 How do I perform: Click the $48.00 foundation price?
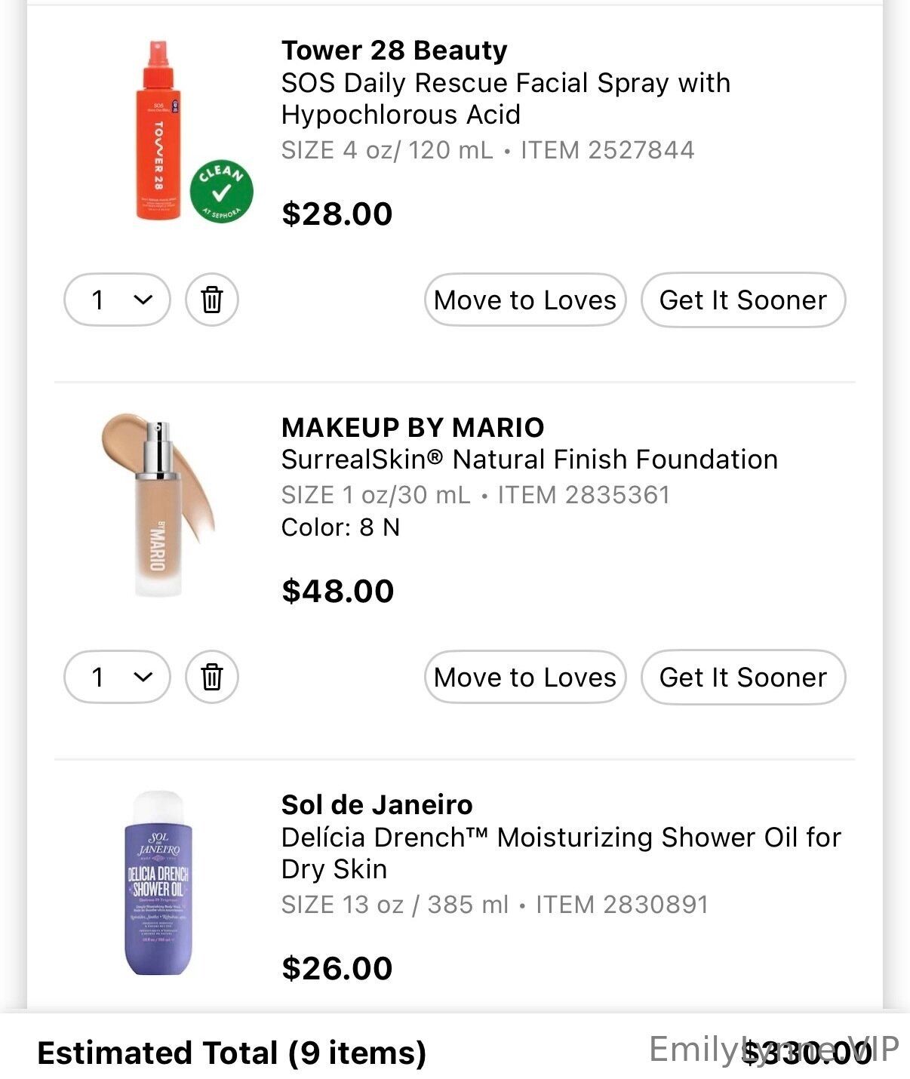[337, 591]
